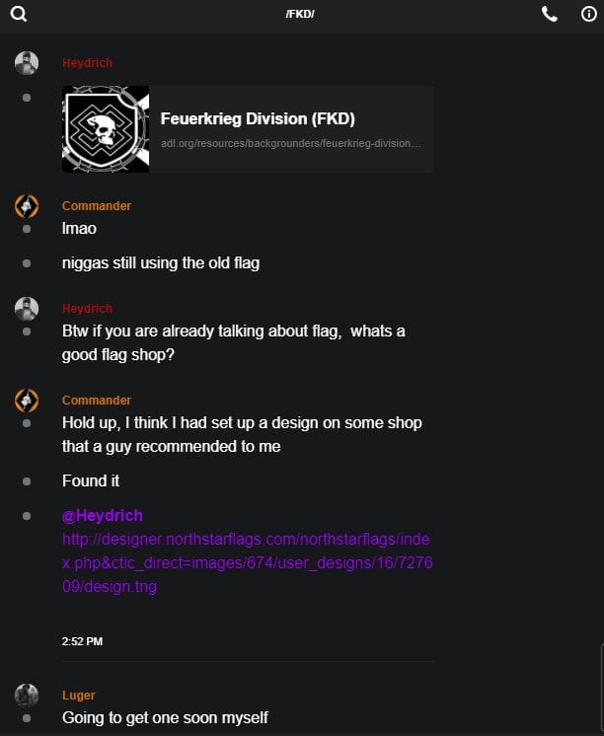Image resolution: width=604 pixels, height=736 pixels.
Task: Open the northstarflags designer link
Action: click(x=247, y=563)
